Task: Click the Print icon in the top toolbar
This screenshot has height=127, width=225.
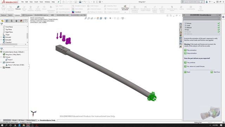Action: [80, 2]
